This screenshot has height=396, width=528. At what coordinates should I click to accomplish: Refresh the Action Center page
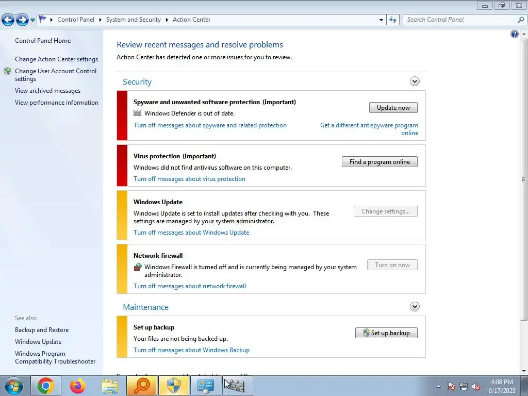tap(392, 20)
